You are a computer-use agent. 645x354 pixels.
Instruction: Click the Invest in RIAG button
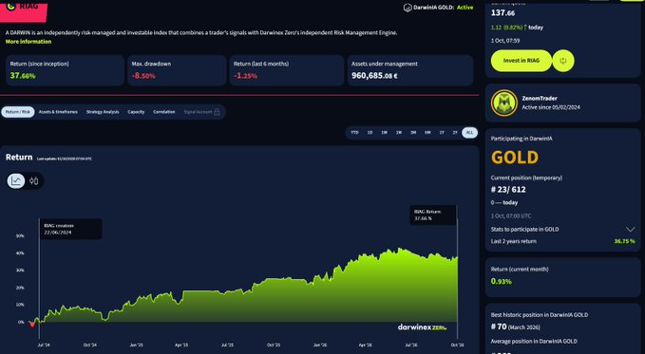[x=522, y=61]
